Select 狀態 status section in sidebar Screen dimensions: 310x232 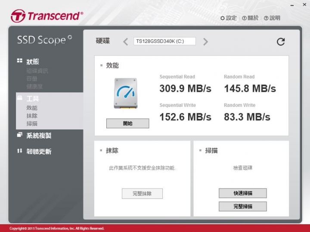coord(33,62)
